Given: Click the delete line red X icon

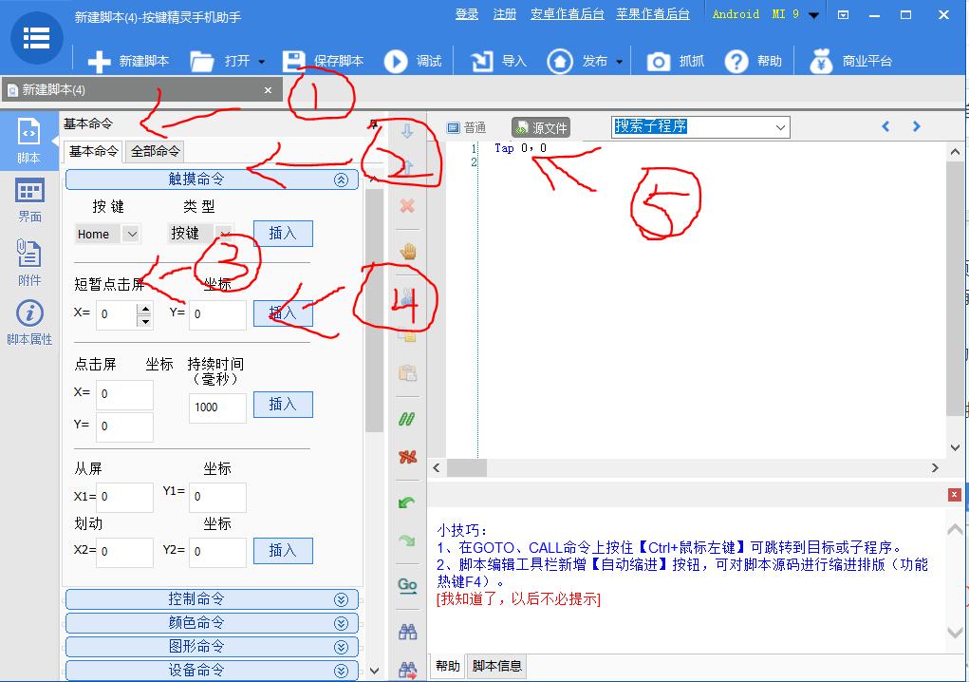Looking at the screenshot, I should [x=406, y=206].
